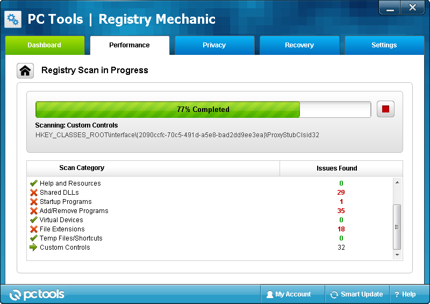Click the 35 issues count for Add/Remove Programs
Image resolution: width=430 pixels, height=304 pixels.
click(x=341, y=211)
